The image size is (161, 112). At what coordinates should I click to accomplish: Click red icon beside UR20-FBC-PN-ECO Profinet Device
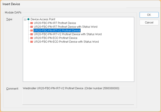31,38
